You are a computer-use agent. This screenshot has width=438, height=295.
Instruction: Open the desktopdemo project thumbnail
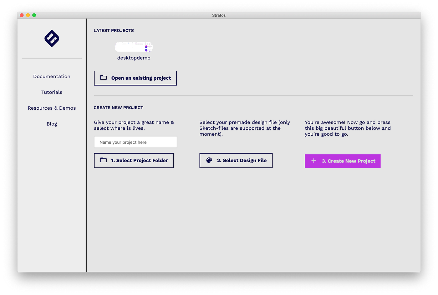point(134,47)
